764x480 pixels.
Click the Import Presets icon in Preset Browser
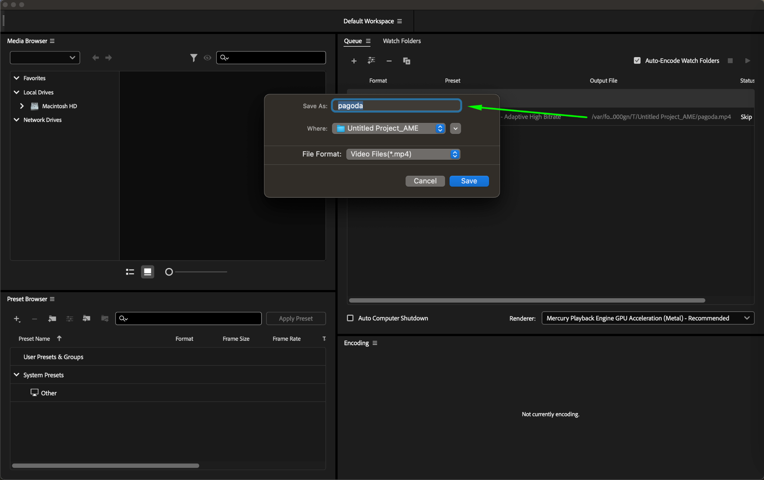pos(87,318)
